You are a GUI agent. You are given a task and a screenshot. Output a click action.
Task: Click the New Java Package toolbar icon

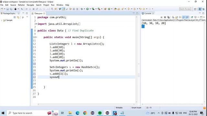(x=105, y=9)
